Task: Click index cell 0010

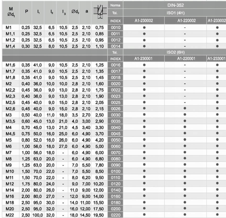Action: (x=115, y=28)
